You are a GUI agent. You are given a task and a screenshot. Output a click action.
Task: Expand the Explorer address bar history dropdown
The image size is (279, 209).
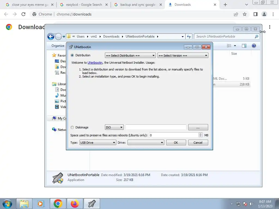click(x=183, y=37)
